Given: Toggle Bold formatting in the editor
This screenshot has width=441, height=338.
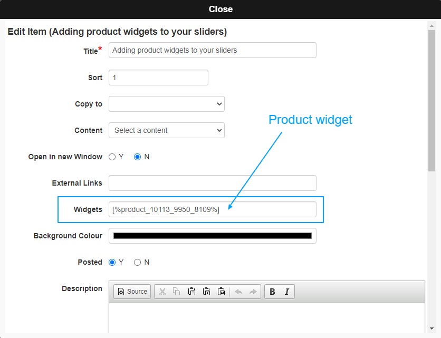Looking at the screenshot, I should 272,292.
